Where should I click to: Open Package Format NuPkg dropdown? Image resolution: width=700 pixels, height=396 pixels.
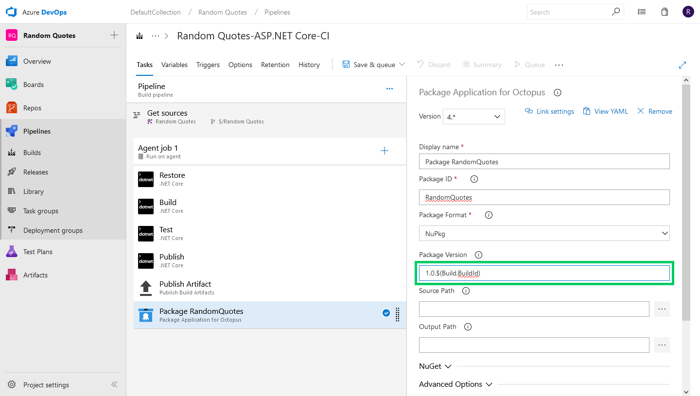coord(544,233)
